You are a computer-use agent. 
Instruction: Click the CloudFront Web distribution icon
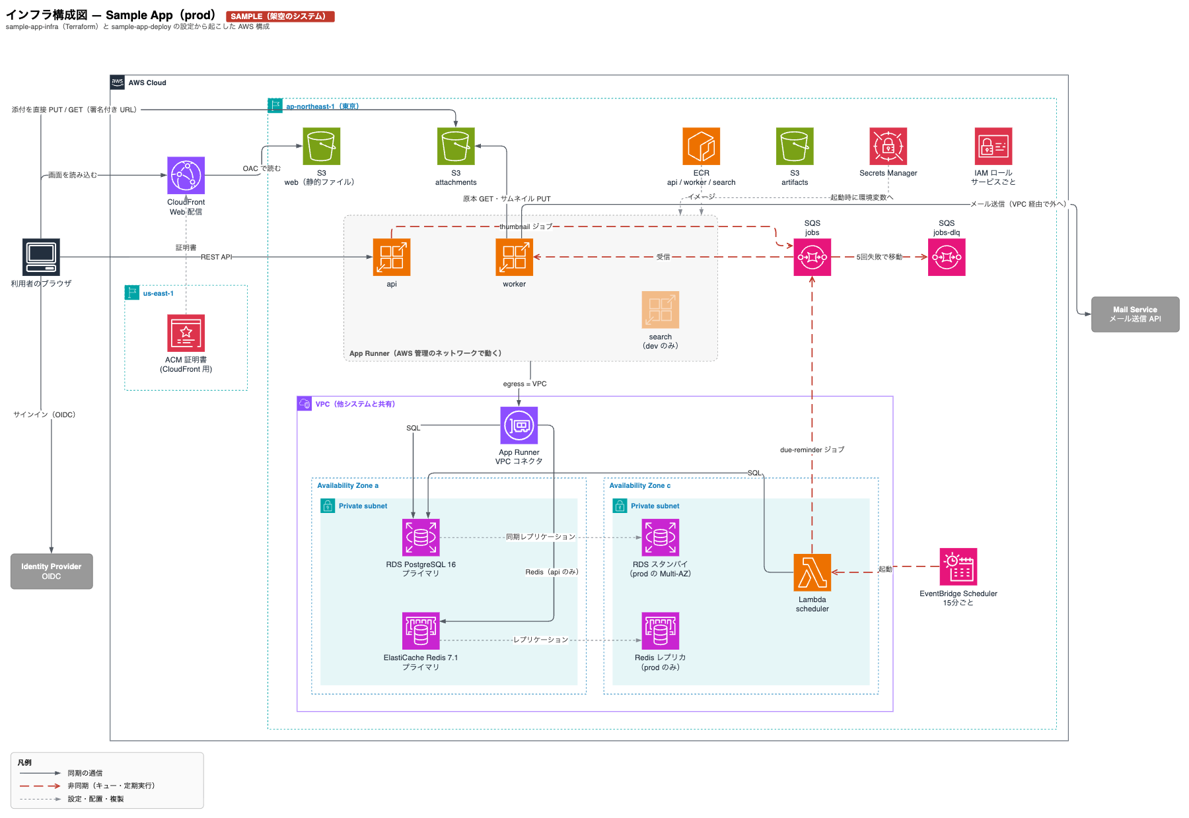click(186, 176)
